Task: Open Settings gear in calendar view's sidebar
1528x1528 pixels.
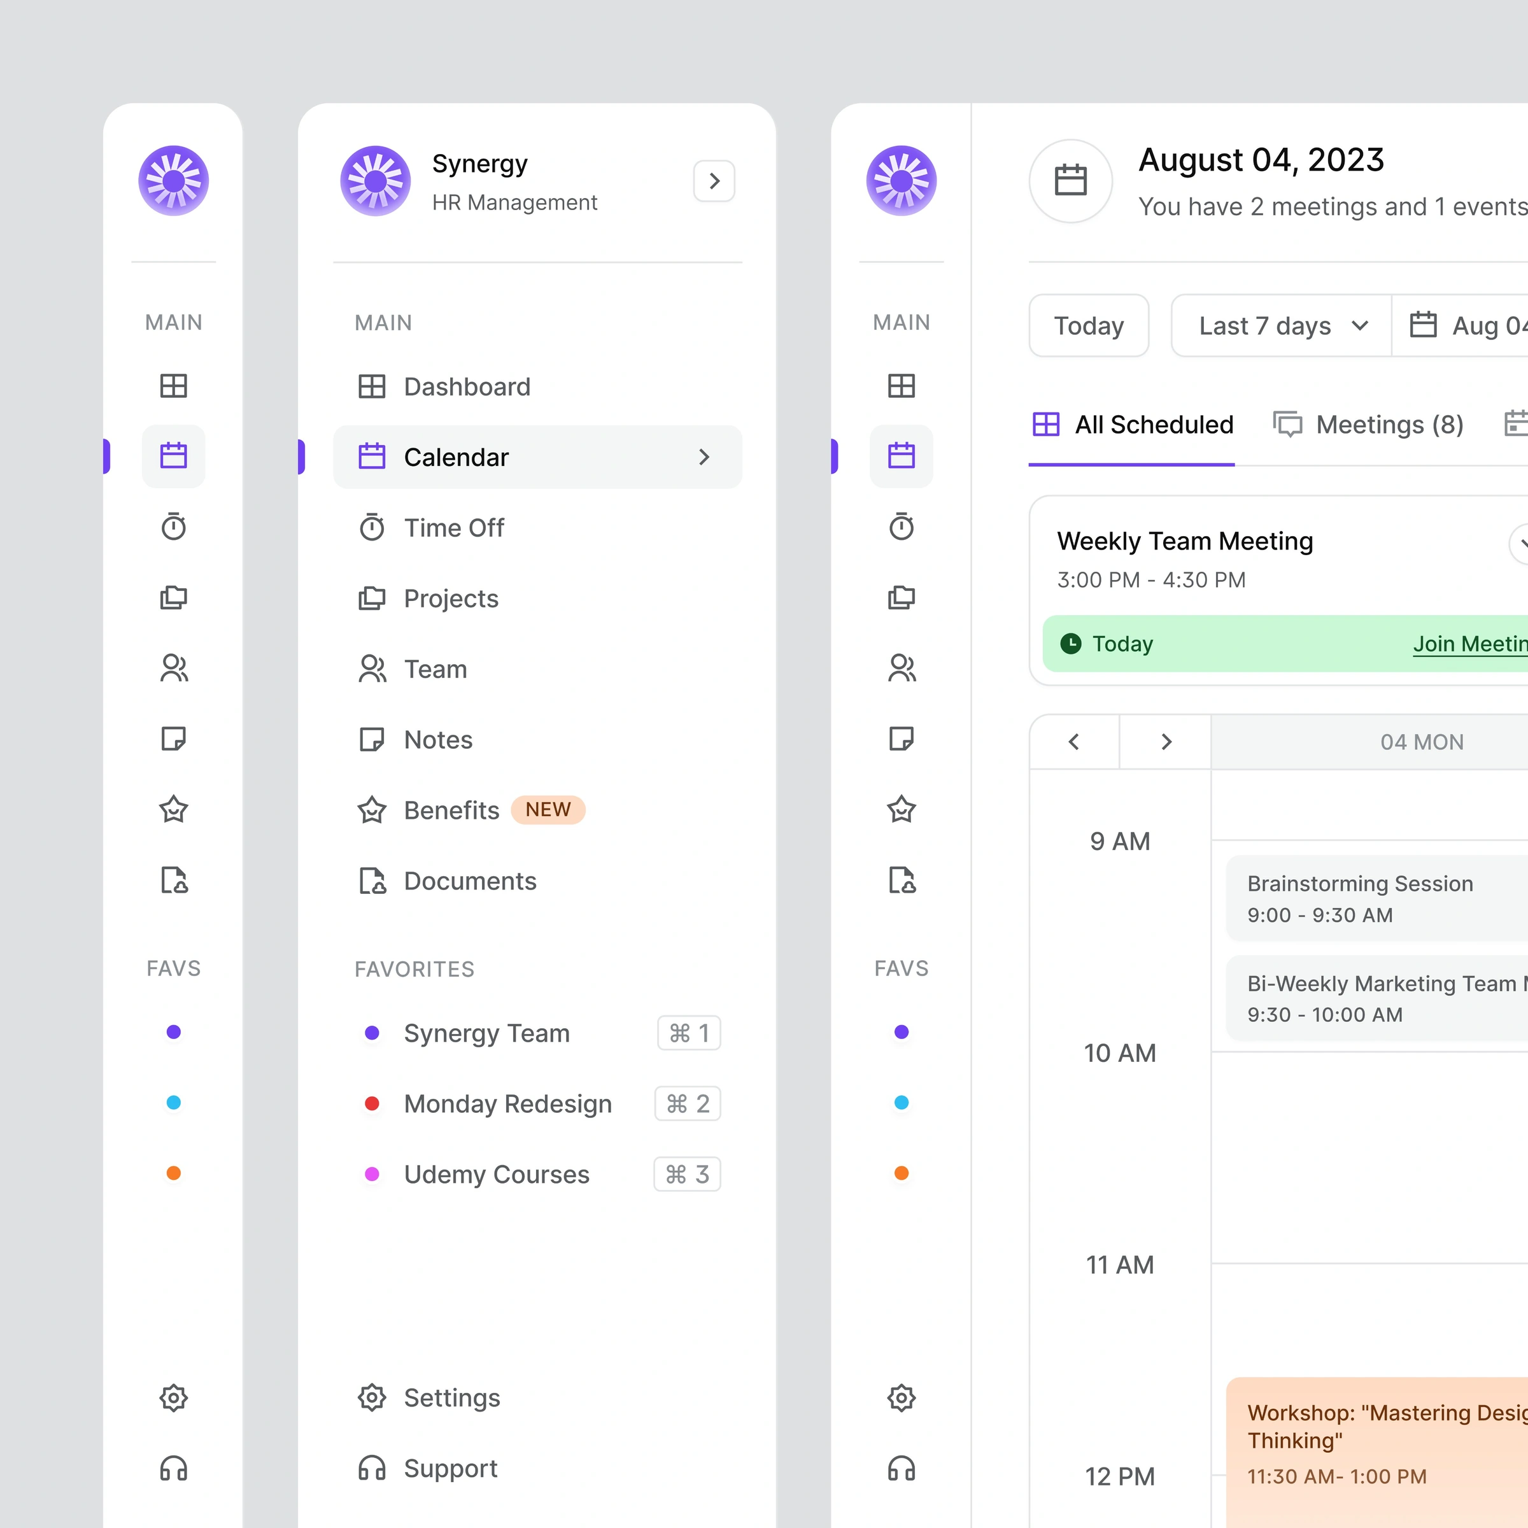Action: click(x=901, y=1397)
